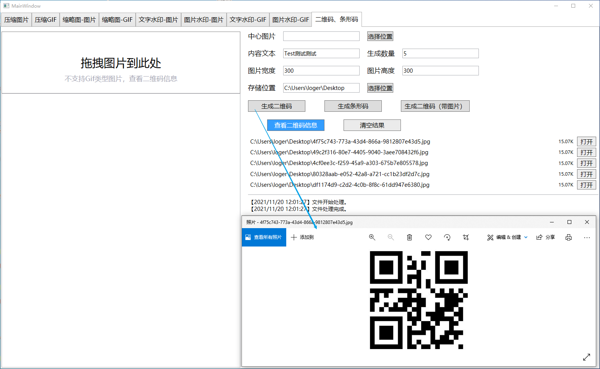Click the 图片高度 input field
Viewport: 600px width, 369px height.
441,70
